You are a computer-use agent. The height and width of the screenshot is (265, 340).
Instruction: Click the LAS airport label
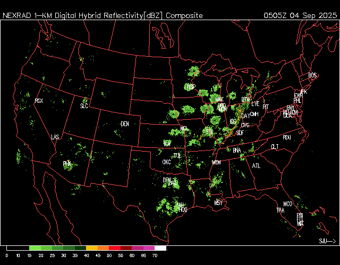[55, 137]
